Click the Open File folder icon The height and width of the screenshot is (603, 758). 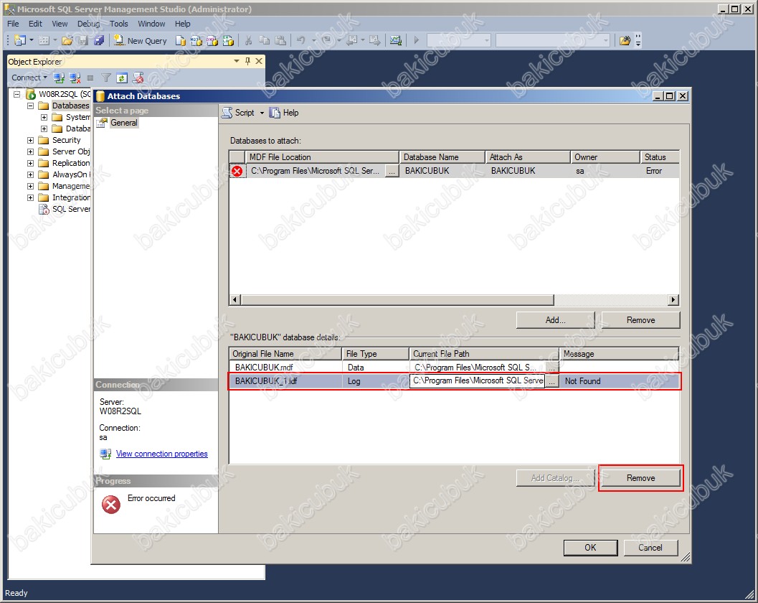point(67,41)
